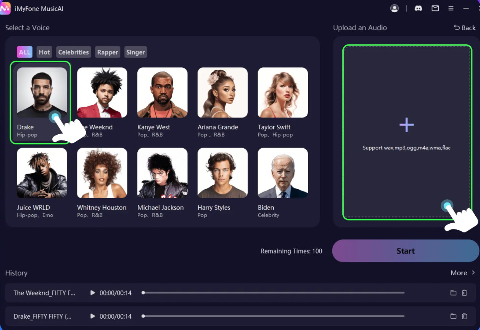Click the Drake_FIFTY FIFTY (... history file name
The height and width of the screenshot is (330, 480).
coord(42,316)
